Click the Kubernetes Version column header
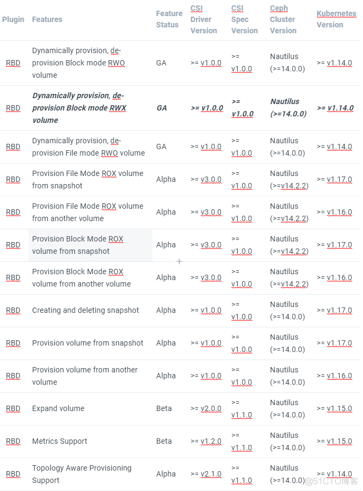 336,19
